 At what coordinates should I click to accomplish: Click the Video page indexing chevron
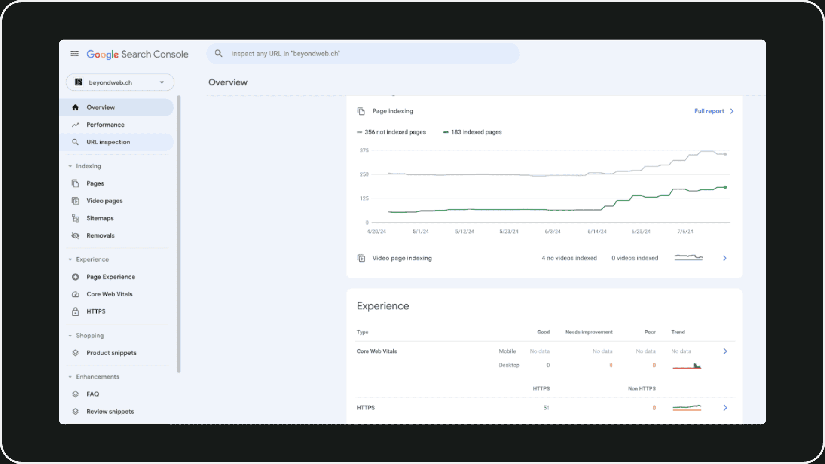point(725,258)
